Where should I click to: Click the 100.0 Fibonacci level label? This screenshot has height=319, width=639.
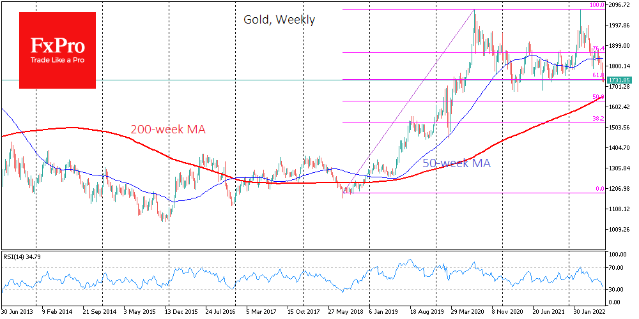(597, 5)
